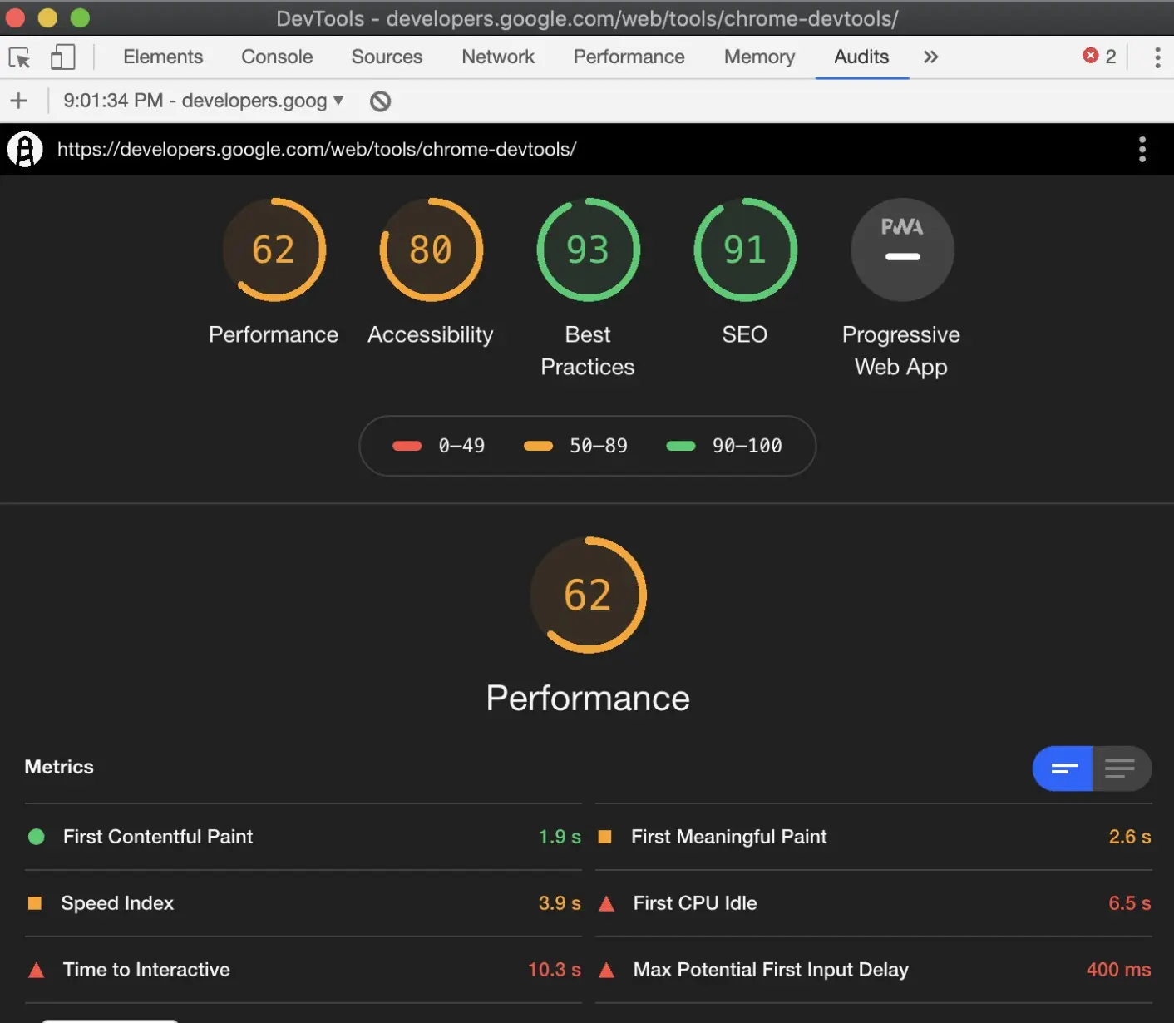Click the audited URL in report header

click(x=317, y=150)
